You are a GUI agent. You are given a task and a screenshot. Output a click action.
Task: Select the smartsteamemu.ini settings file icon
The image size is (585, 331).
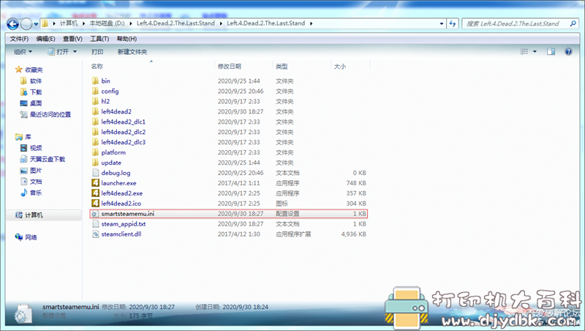(95, 214)
